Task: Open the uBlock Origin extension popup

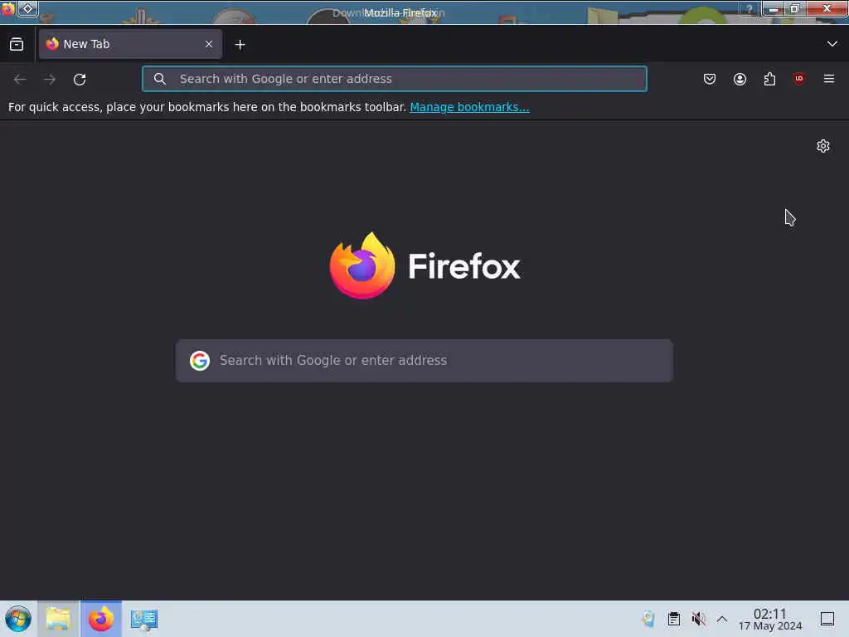Action: click(798, 79)
